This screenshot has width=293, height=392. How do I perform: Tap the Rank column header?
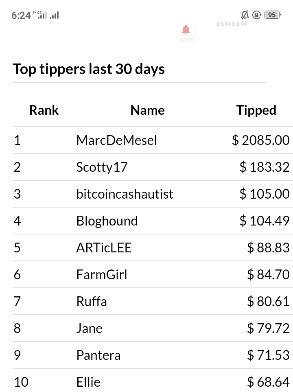(44, 110)
